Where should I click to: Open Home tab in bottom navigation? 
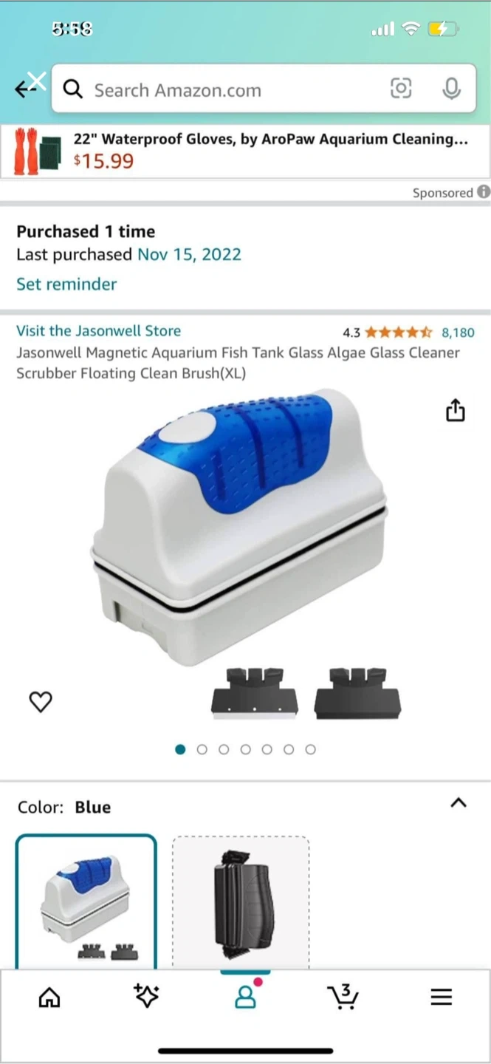pyautogui.click(x=49, y=997)
